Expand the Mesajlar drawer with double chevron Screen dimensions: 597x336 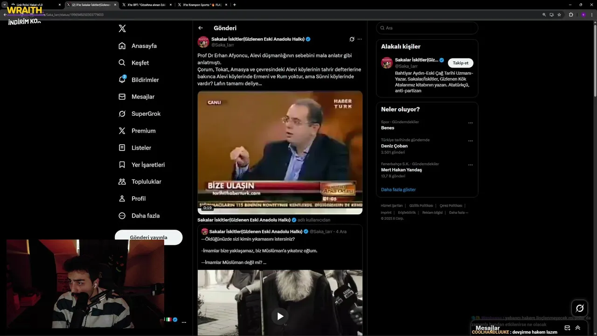click(578, 328)
